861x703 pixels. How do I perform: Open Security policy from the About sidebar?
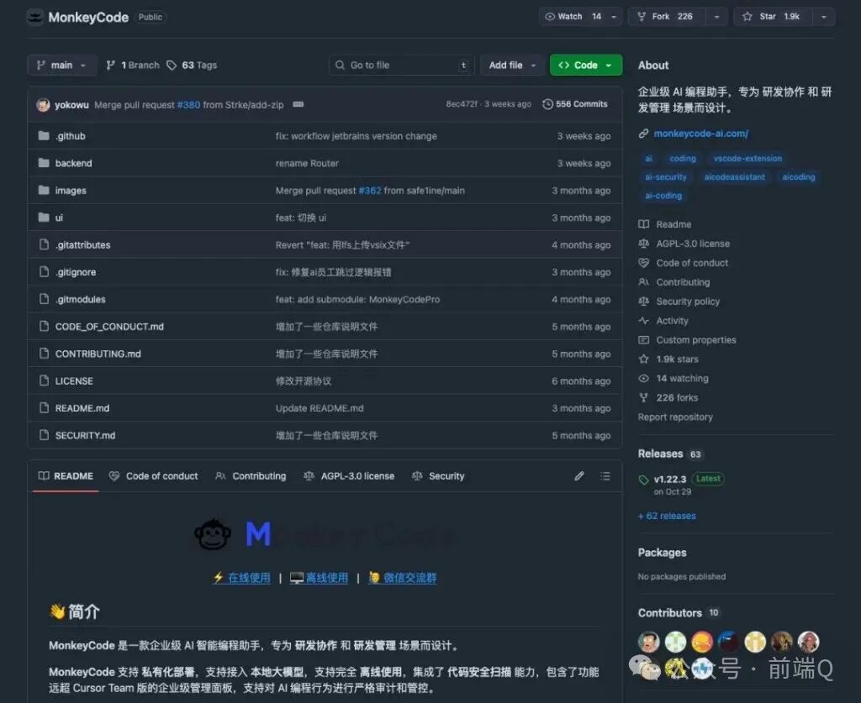tap(687, 301)
